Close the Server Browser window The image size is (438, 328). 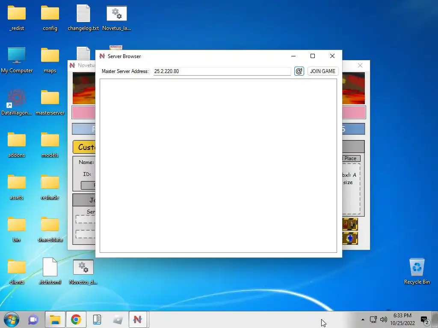pos(332,56)
